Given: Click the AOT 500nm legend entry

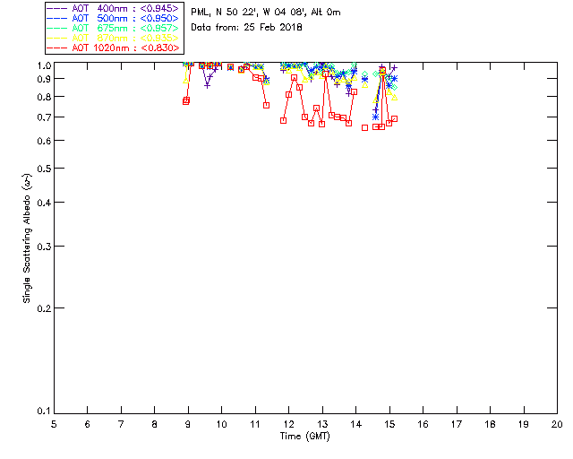Looking at the screenshot, I should pyautogui.click(x=113, y=18).
